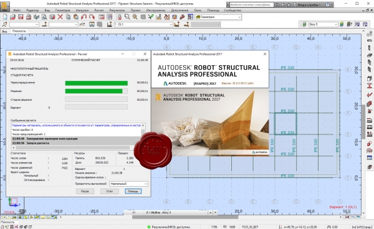Click the load case selection icon
Screen dimensions: 374x229
[x=110, y=24]
